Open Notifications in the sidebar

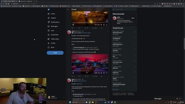click(53, 22)
